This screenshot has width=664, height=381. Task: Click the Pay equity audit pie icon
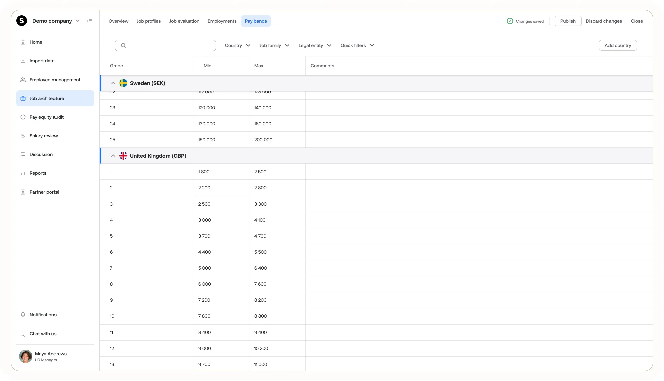23,117
